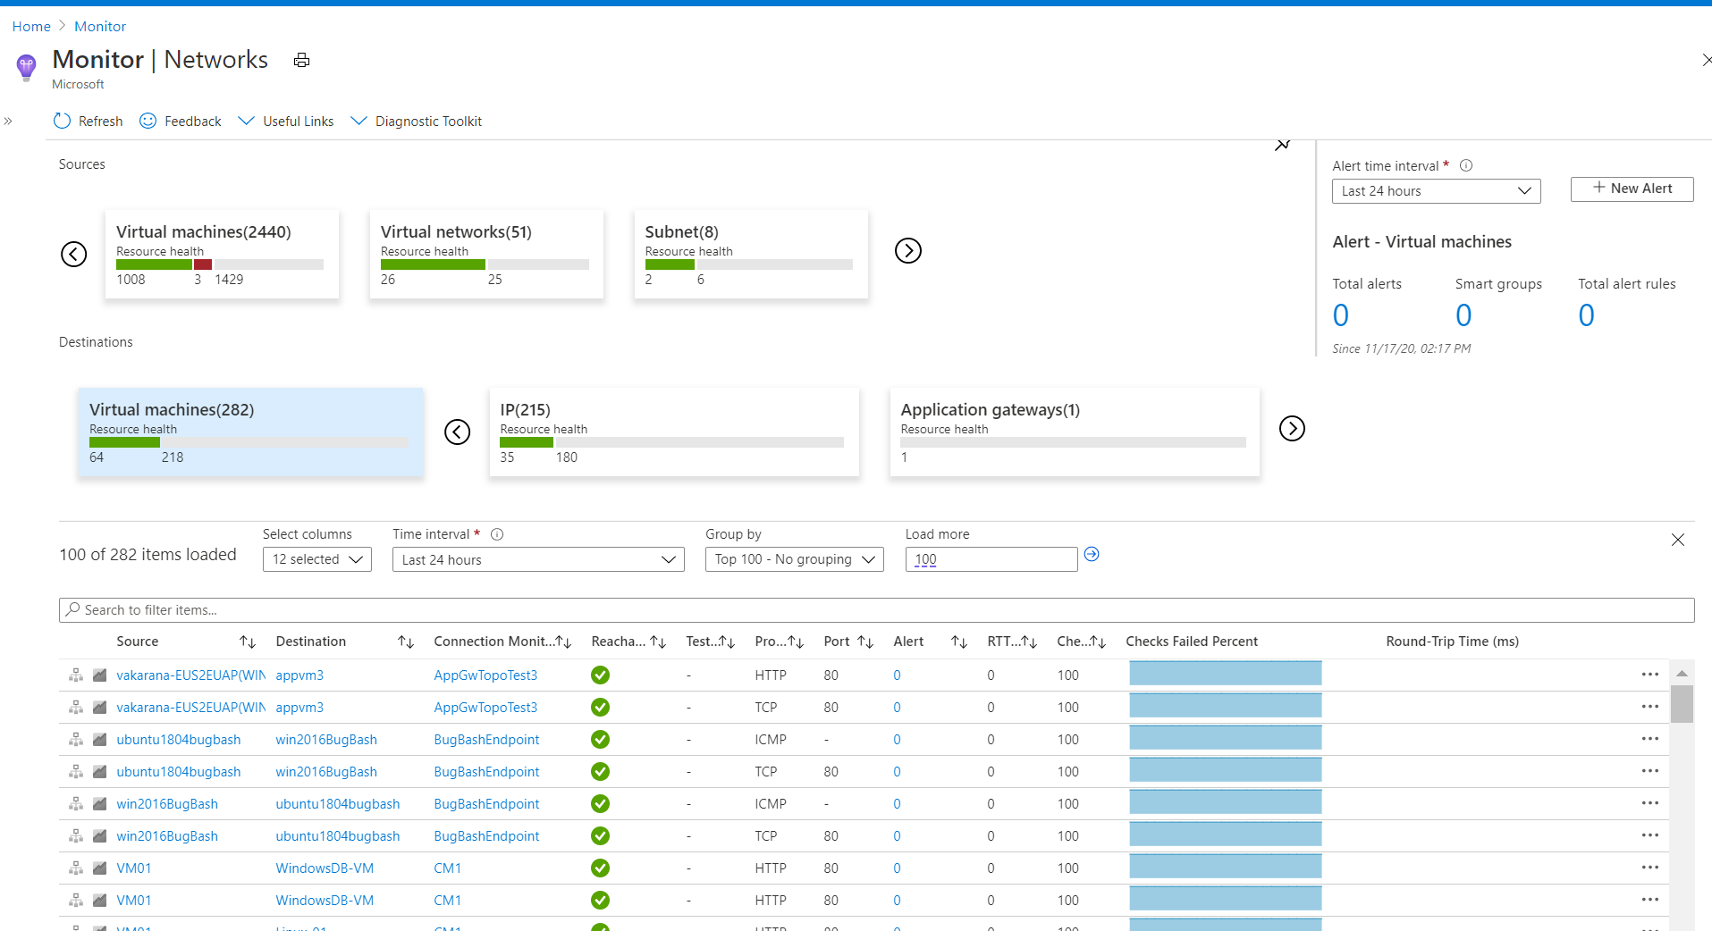Viewport: 1712px width, 931px height.
Task: Click the topology icon beside vakarana-EUS2EUAP source
Action: click(x=75, y=675)
